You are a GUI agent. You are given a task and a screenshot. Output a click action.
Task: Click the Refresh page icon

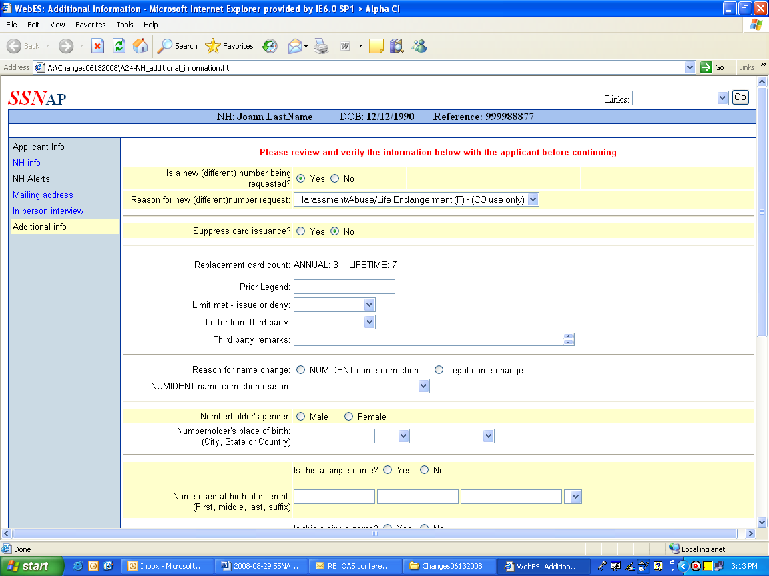tap(119, 46)
